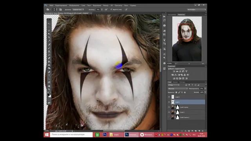Open the Изображение menu

point(74,5)
